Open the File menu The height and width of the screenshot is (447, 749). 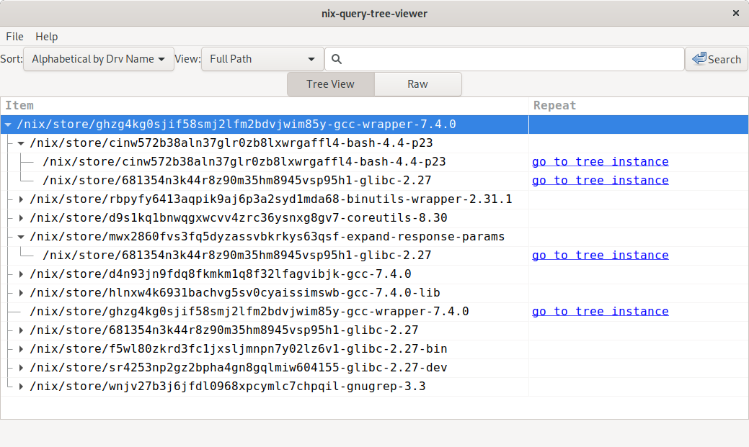point(14,37)
